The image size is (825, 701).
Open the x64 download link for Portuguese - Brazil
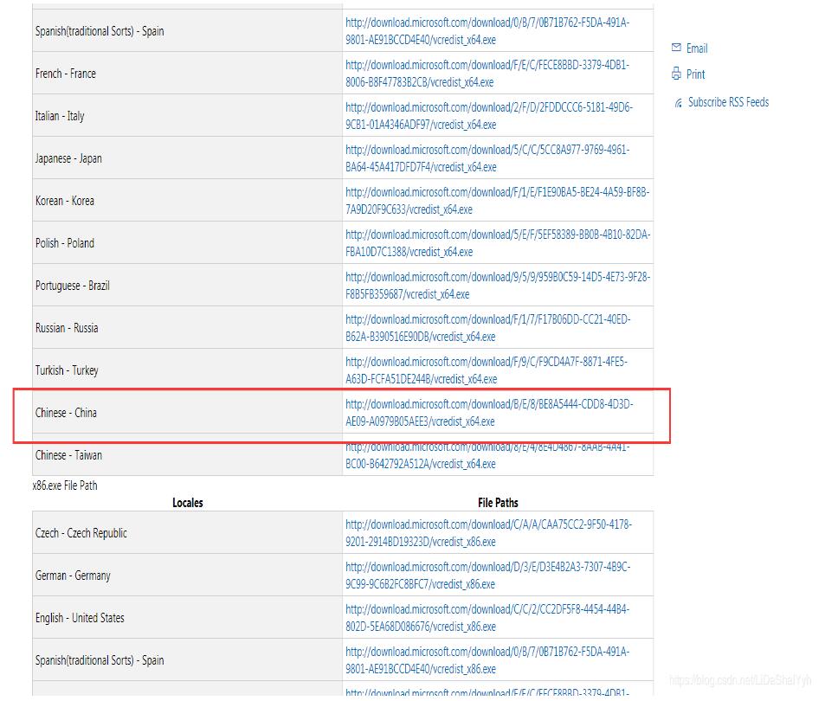[498, 286]
